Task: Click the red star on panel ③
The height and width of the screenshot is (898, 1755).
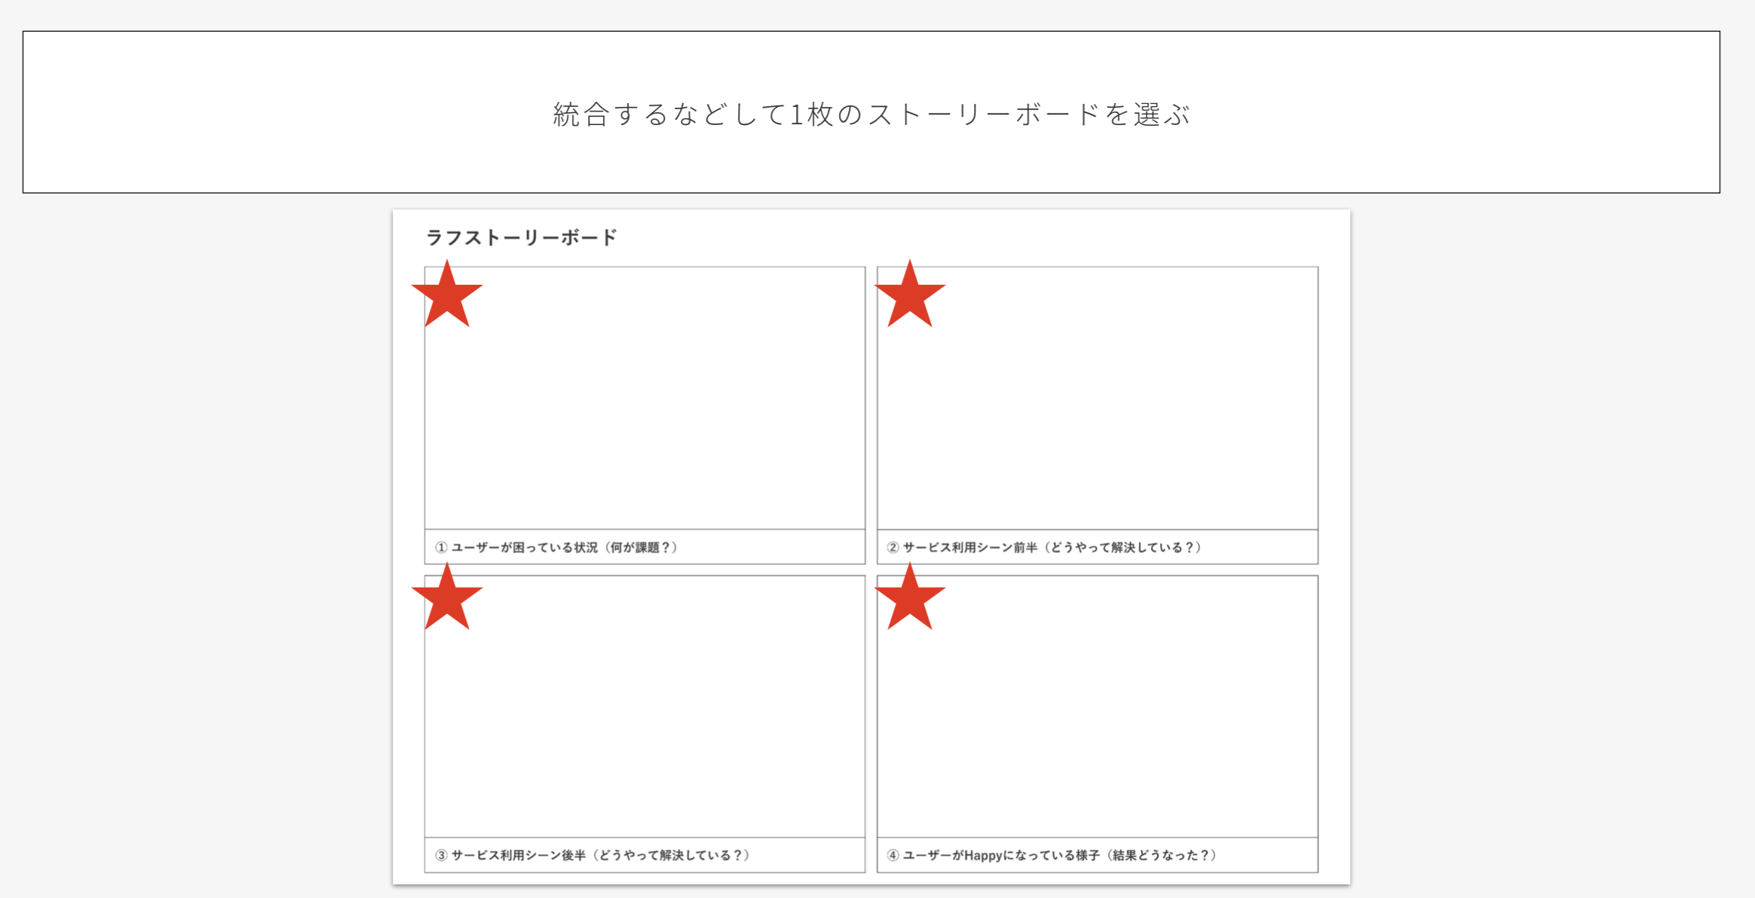Action: tap(447, 600)
